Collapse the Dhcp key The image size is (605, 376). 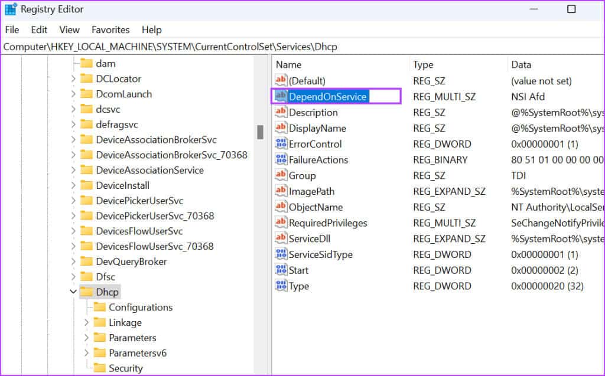pyautogui.click(x=73, y=292)
